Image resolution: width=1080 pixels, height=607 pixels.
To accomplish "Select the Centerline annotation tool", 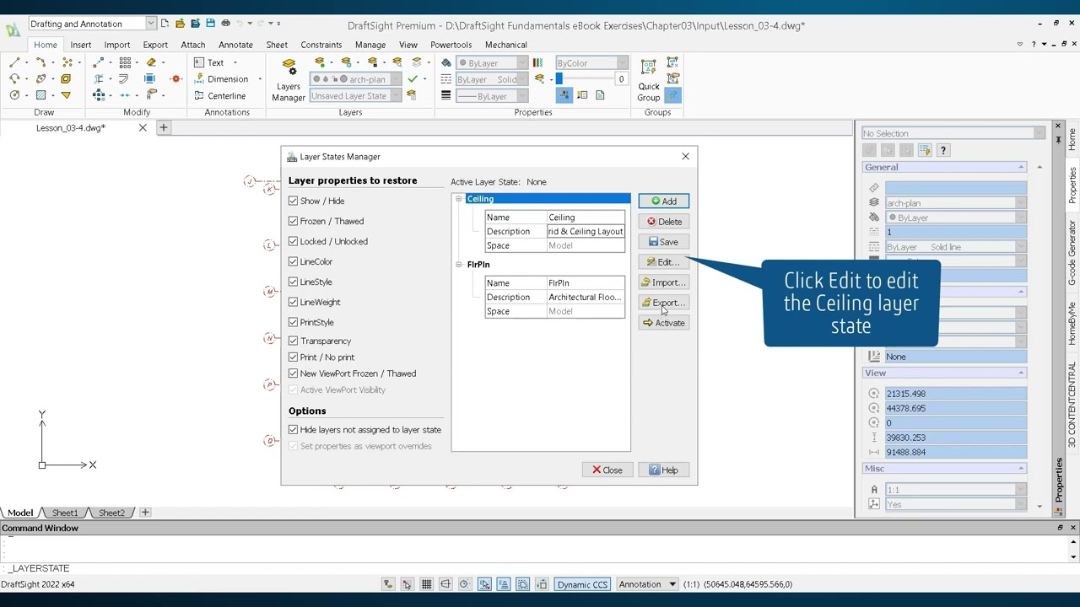I will (219, 96).
